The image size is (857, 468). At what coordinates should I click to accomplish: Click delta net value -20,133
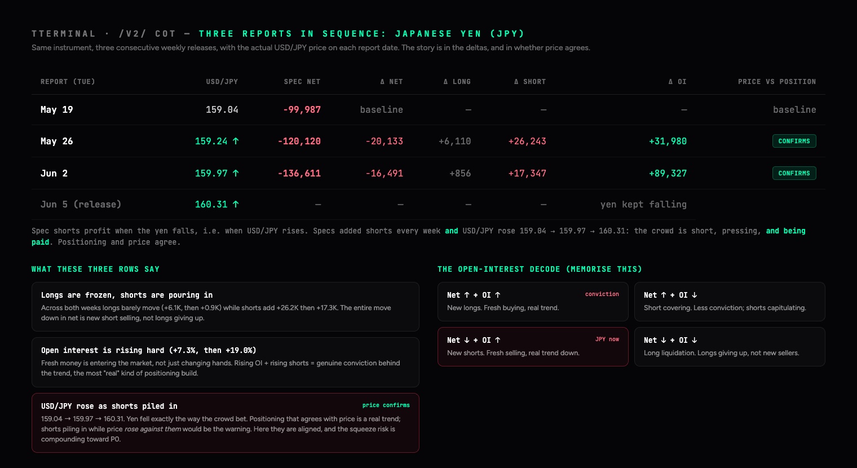pos(384,141)
